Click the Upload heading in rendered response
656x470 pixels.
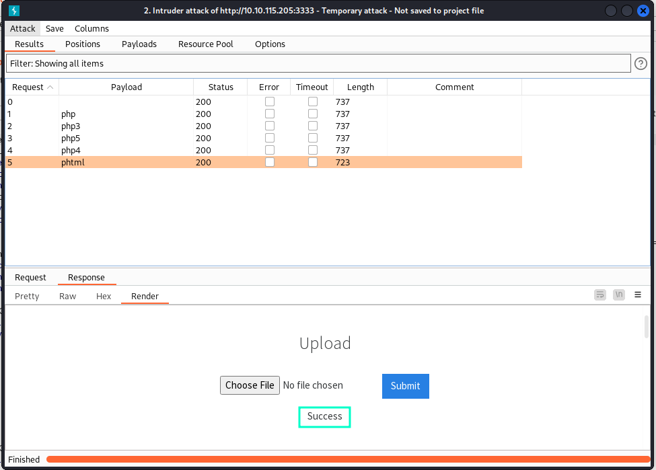(325, 344)
